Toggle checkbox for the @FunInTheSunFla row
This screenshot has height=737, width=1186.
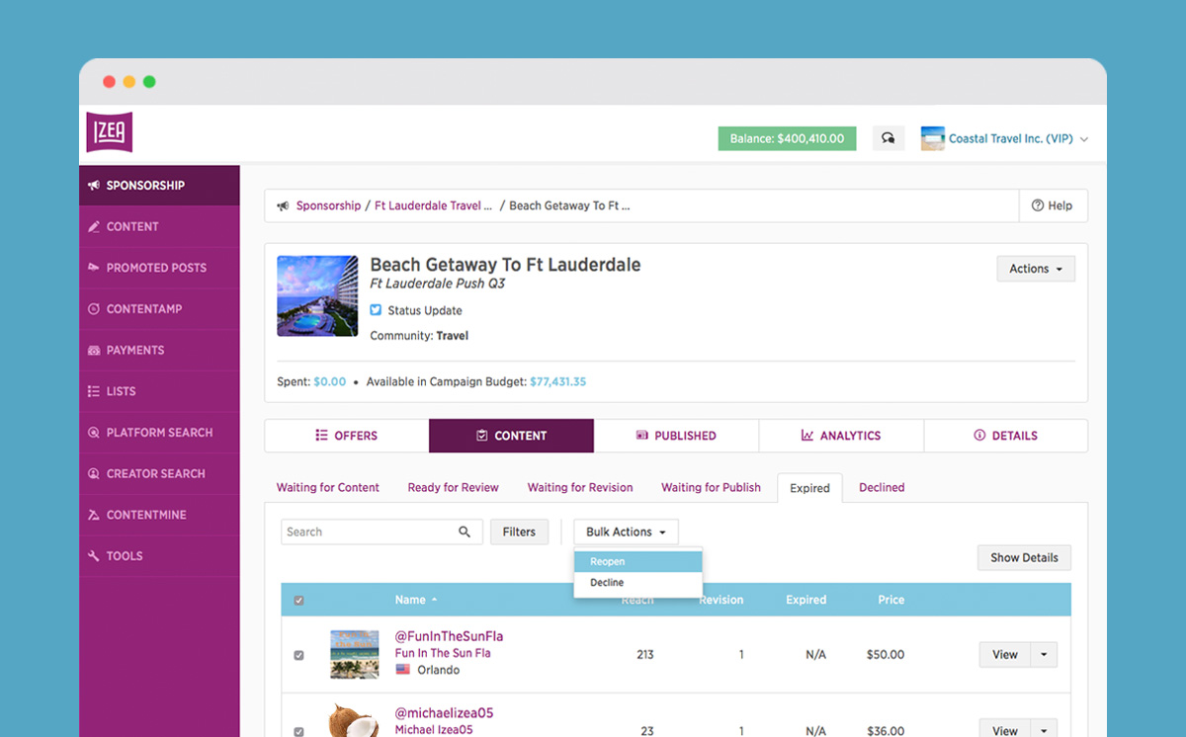298,655
